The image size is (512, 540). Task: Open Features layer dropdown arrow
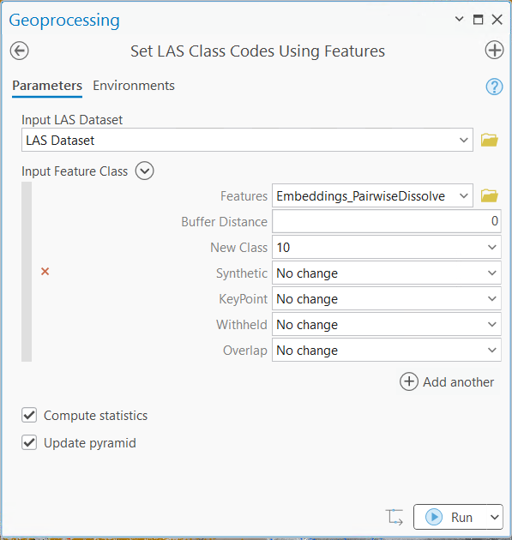(x=464, y=195)
